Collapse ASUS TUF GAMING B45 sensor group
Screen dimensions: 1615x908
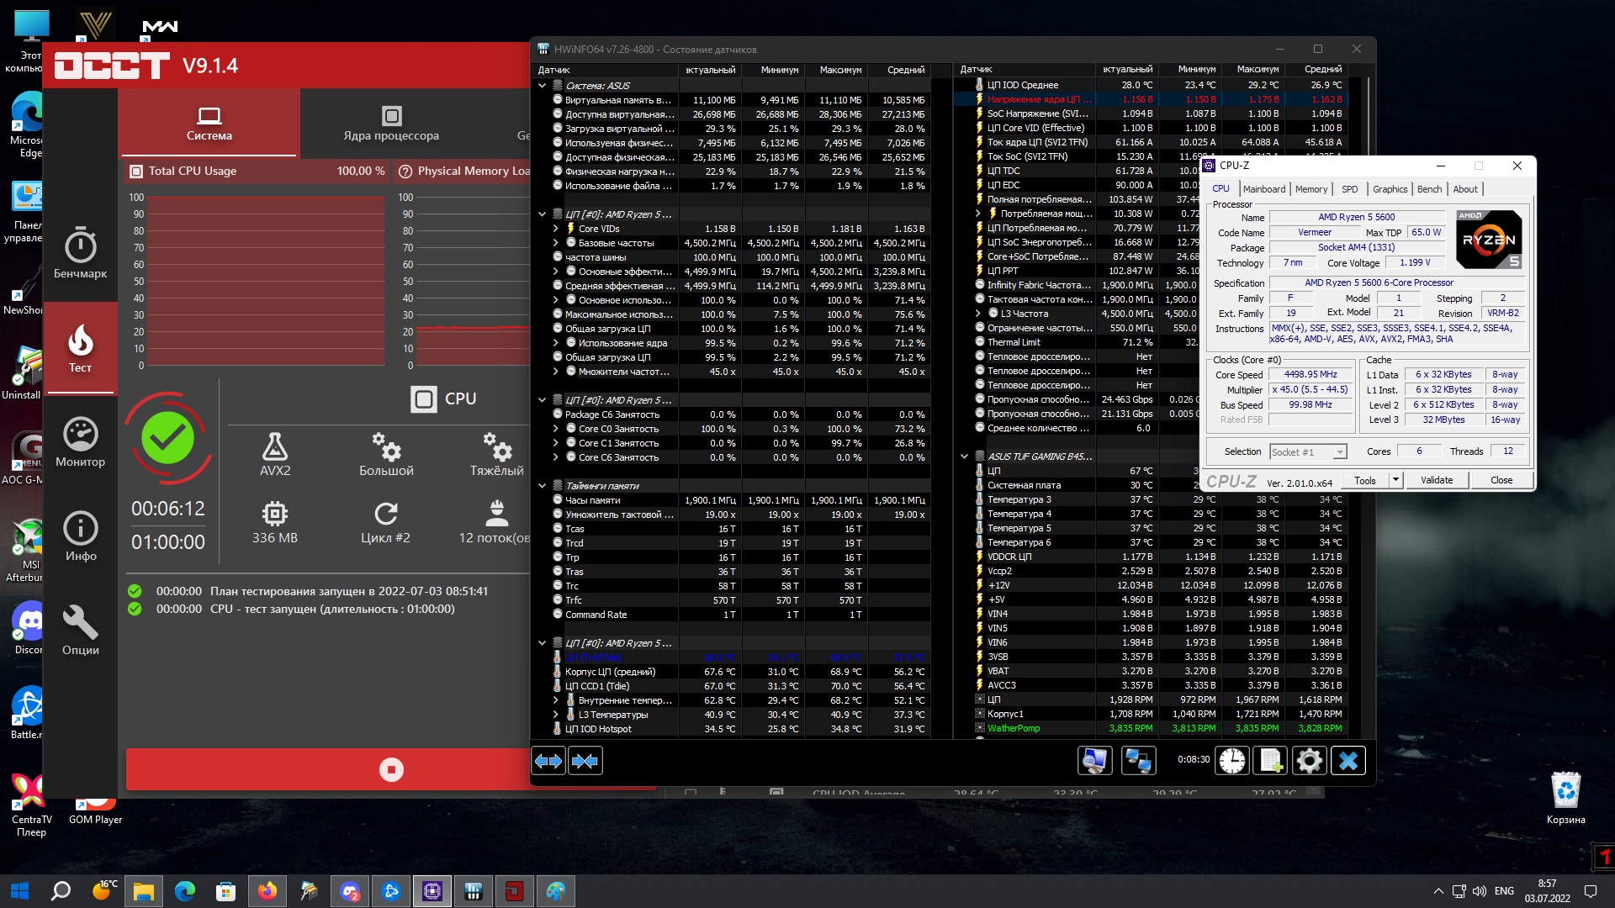click(965, 457)
